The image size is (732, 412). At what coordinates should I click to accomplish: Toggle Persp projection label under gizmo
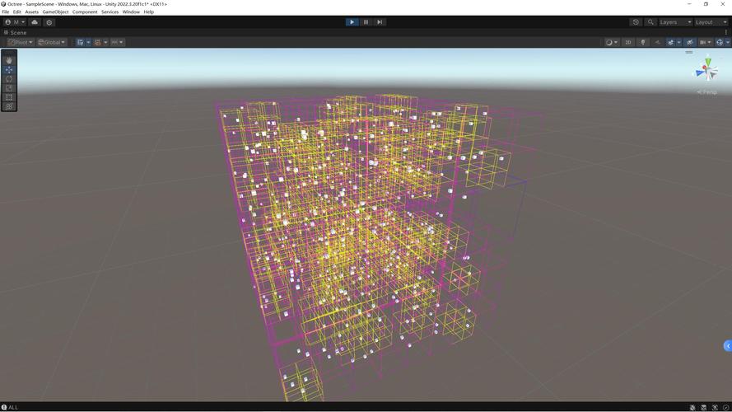click(706, 92)
